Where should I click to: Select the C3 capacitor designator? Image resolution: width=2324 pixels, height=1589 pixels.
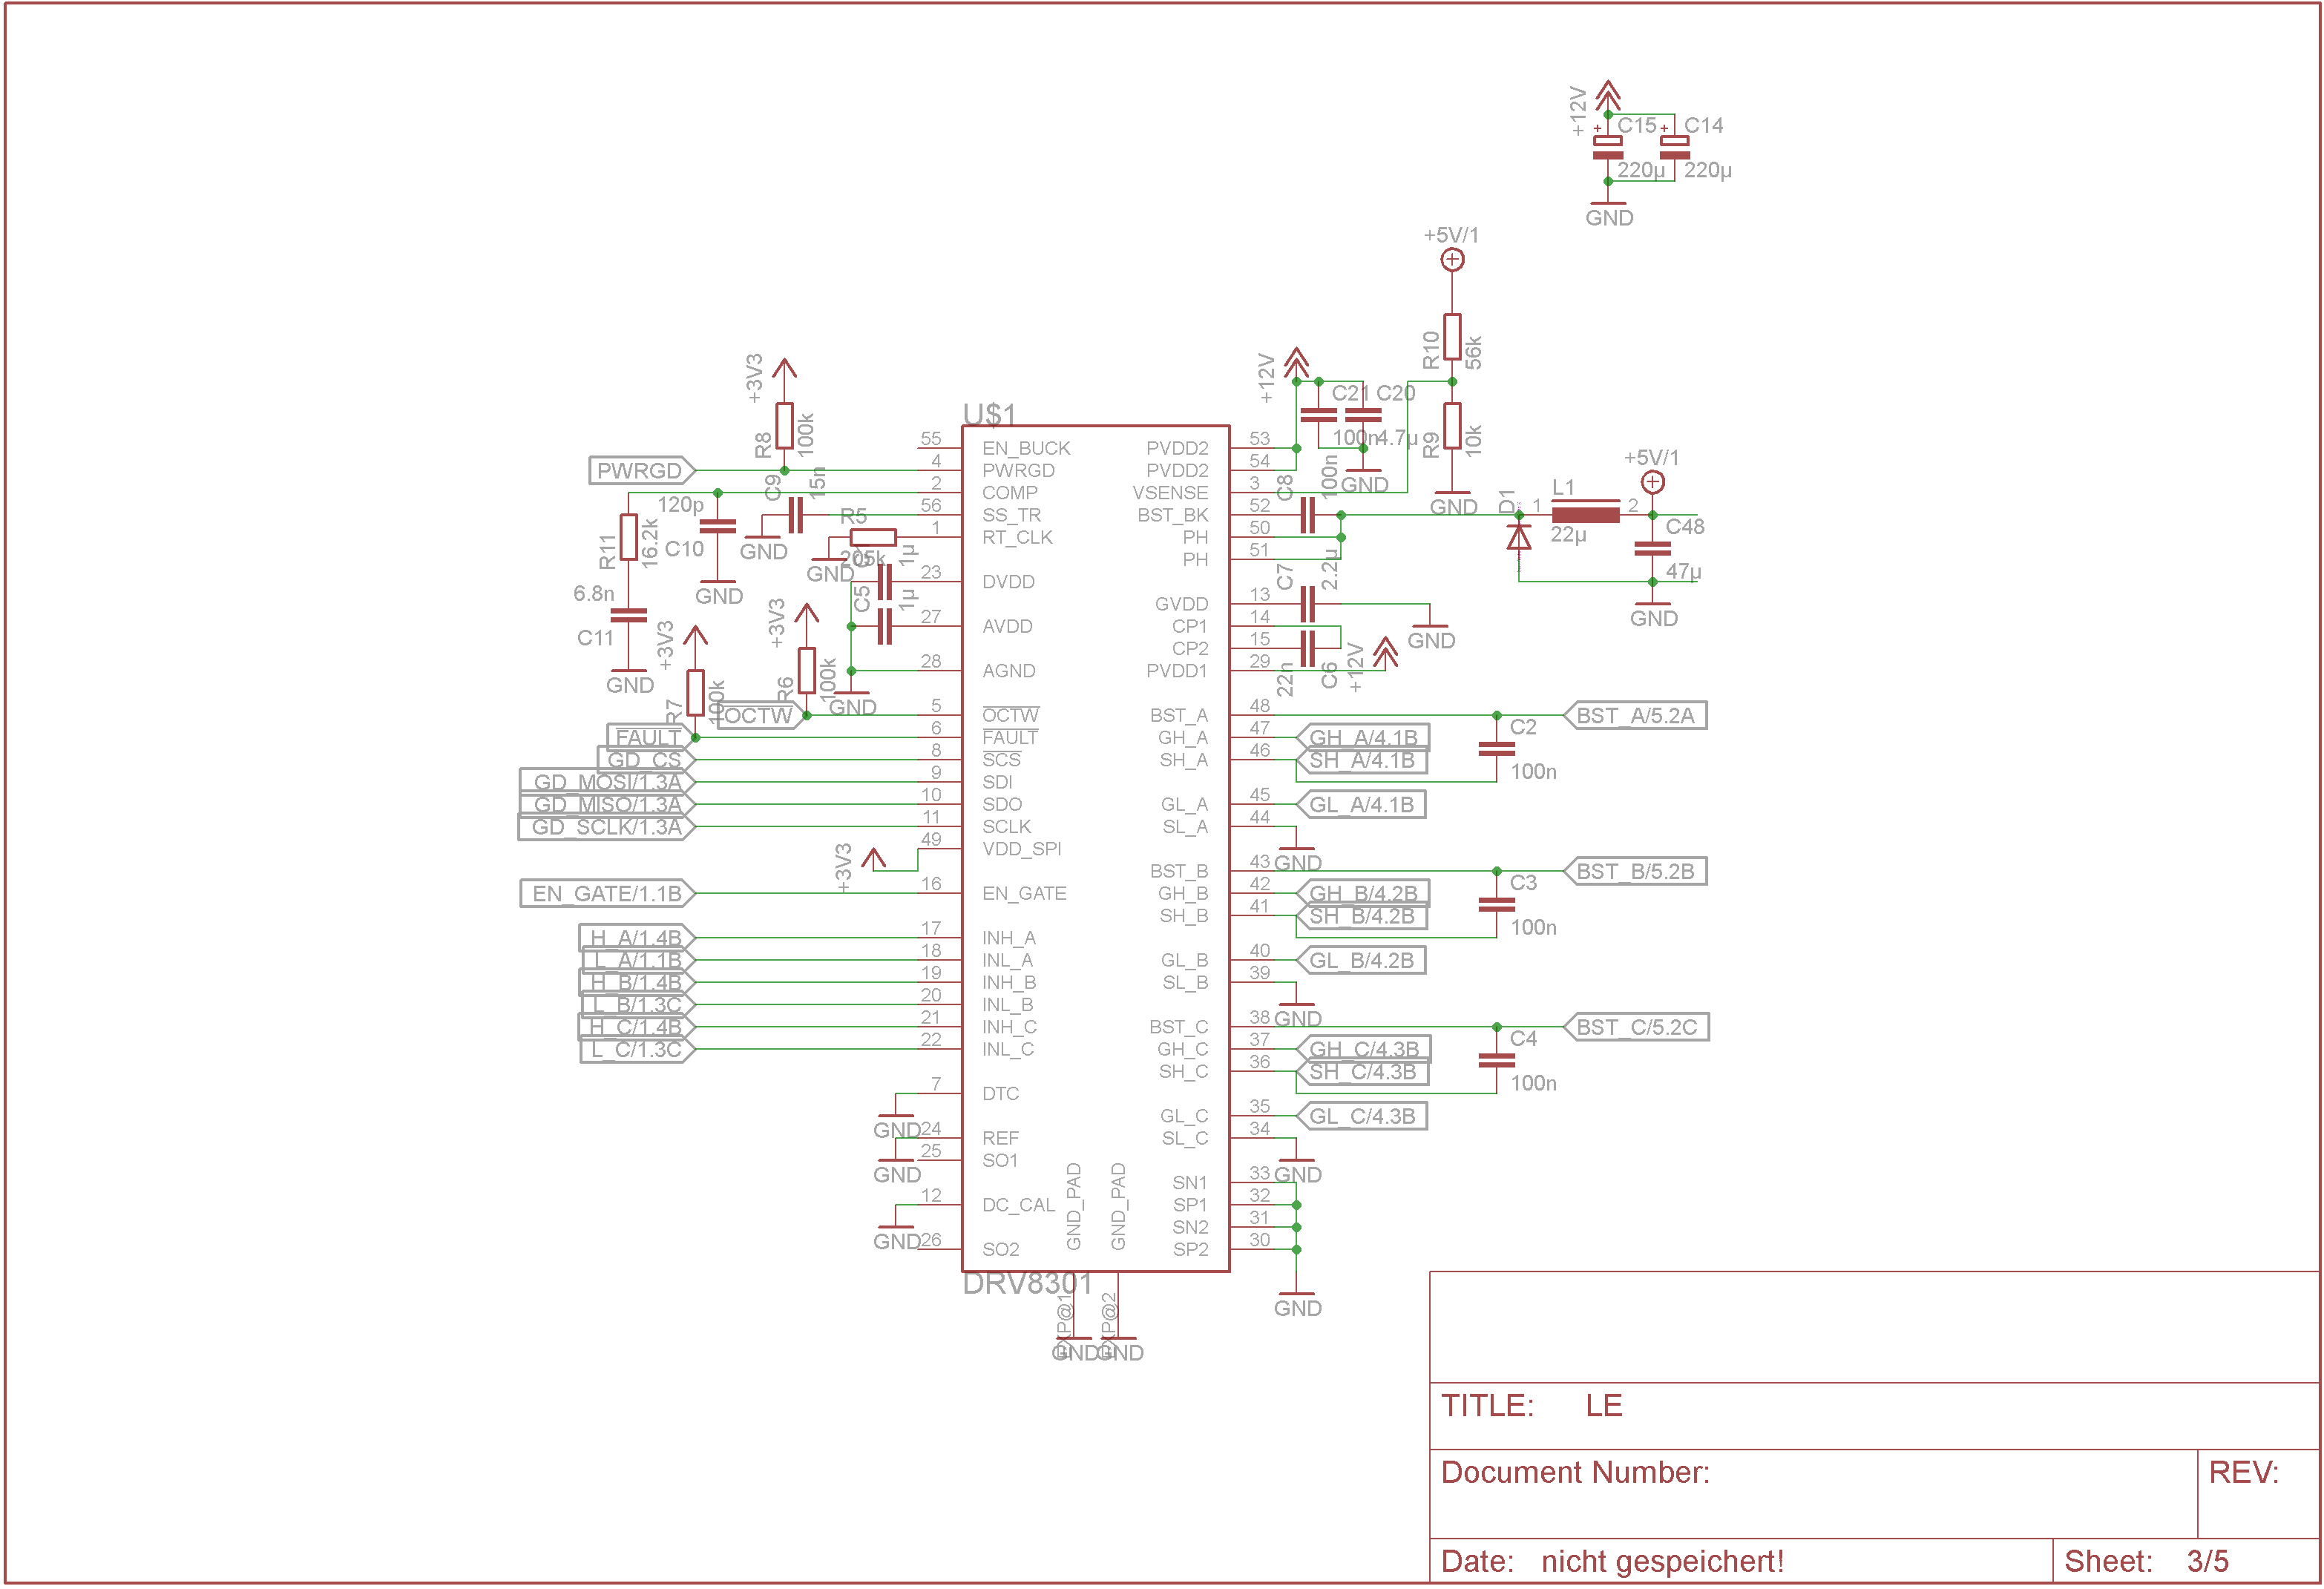point(1524,884)
